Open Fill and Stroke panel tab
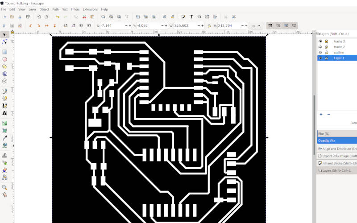Screen dimensions: 357x223 pos(337,163)
